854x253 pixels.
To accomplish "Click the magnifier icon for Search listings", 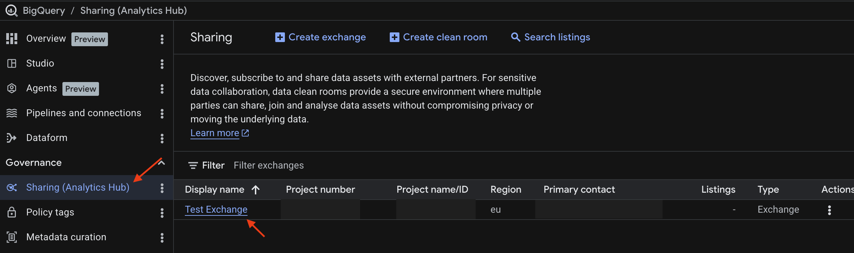I will click(x=516, y=37).
